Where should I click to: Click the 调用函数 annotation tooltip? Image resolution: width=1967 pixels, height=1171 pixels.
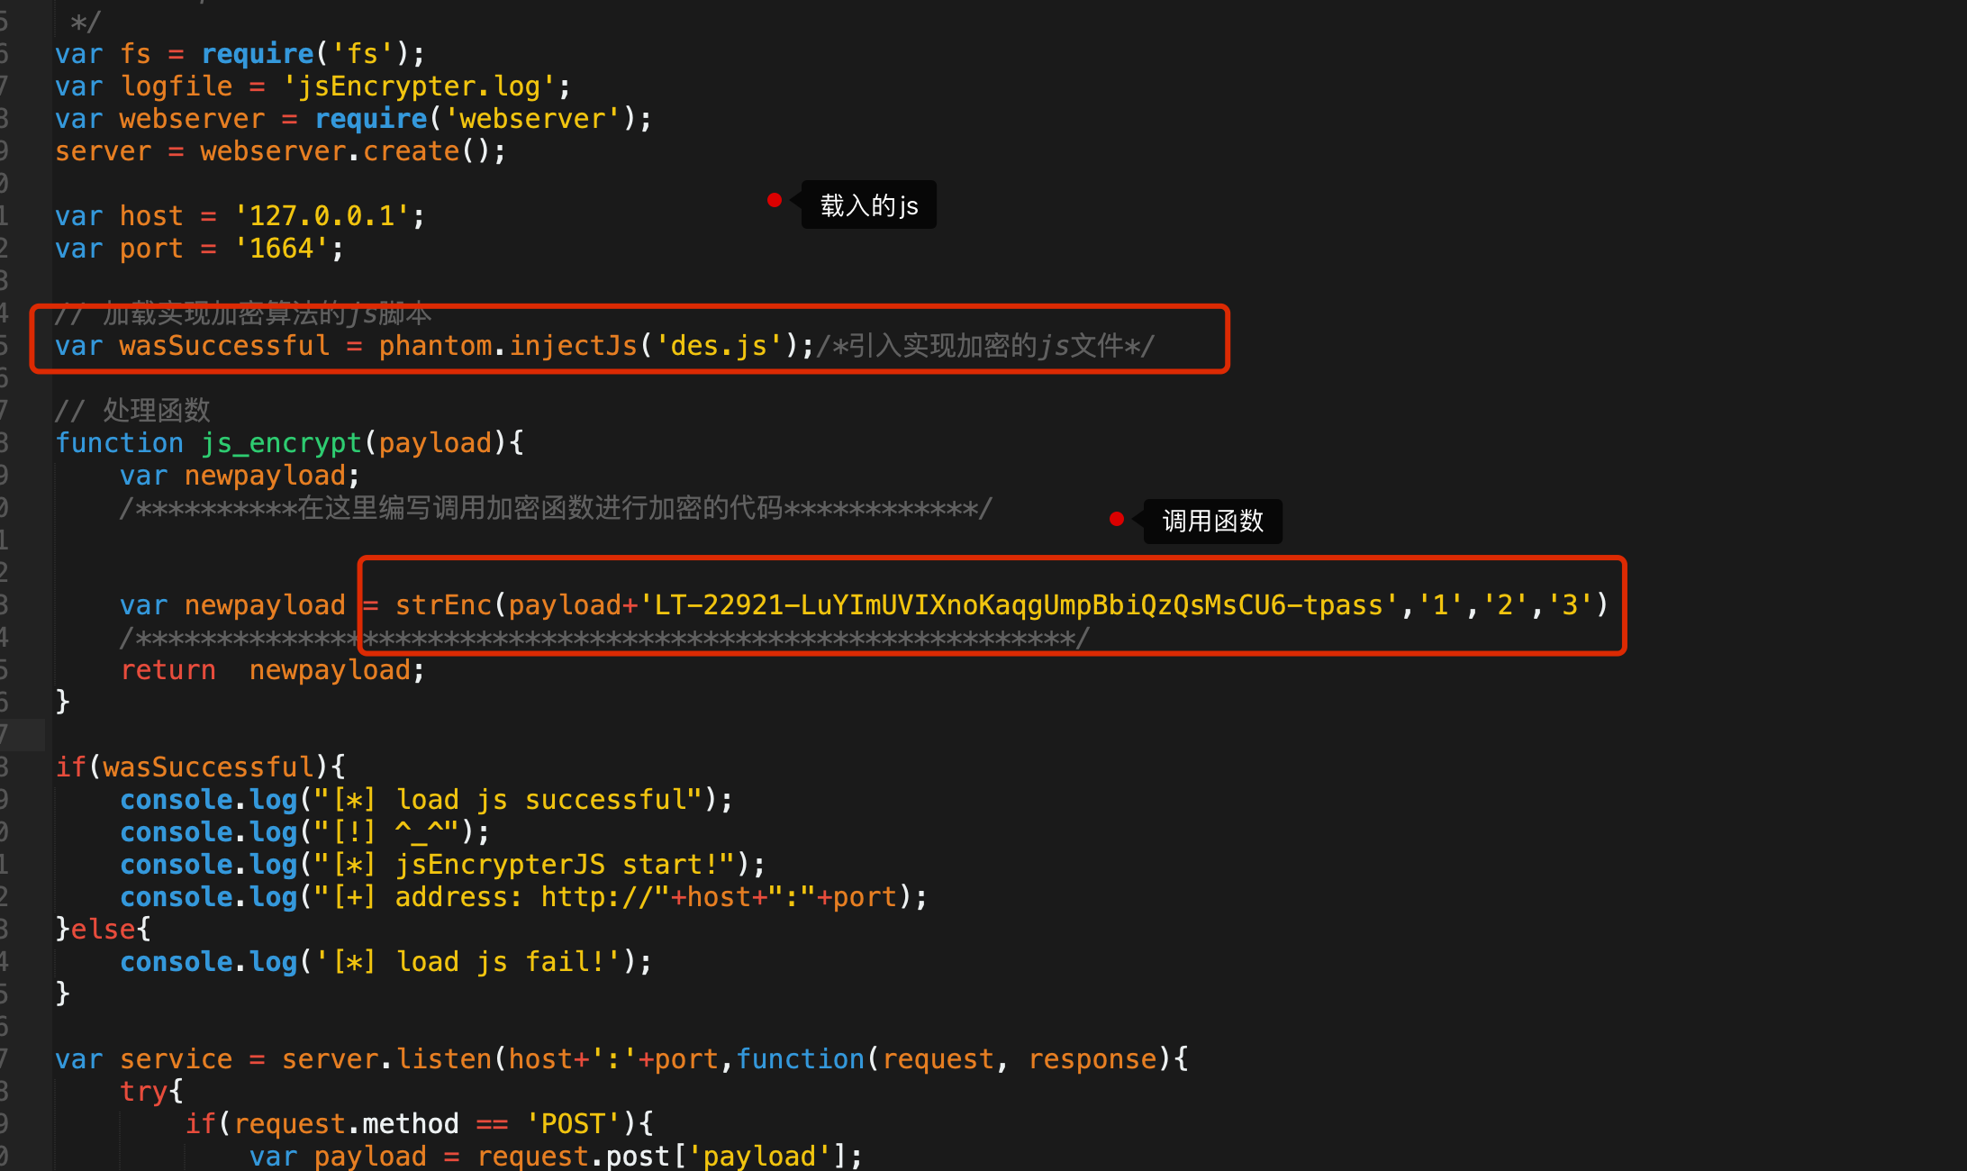point(1212,522)
